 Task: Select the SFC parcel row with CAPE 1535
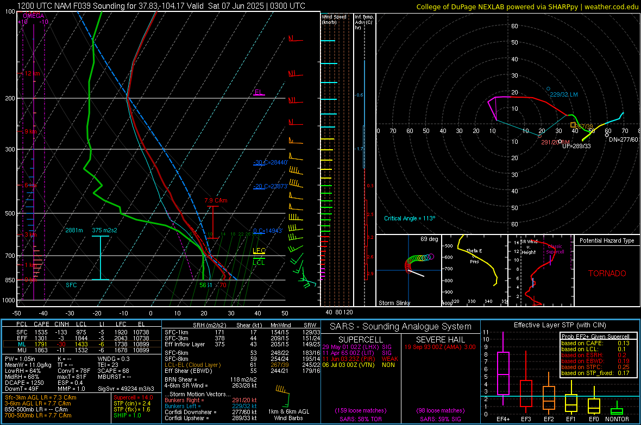(82, 332)
